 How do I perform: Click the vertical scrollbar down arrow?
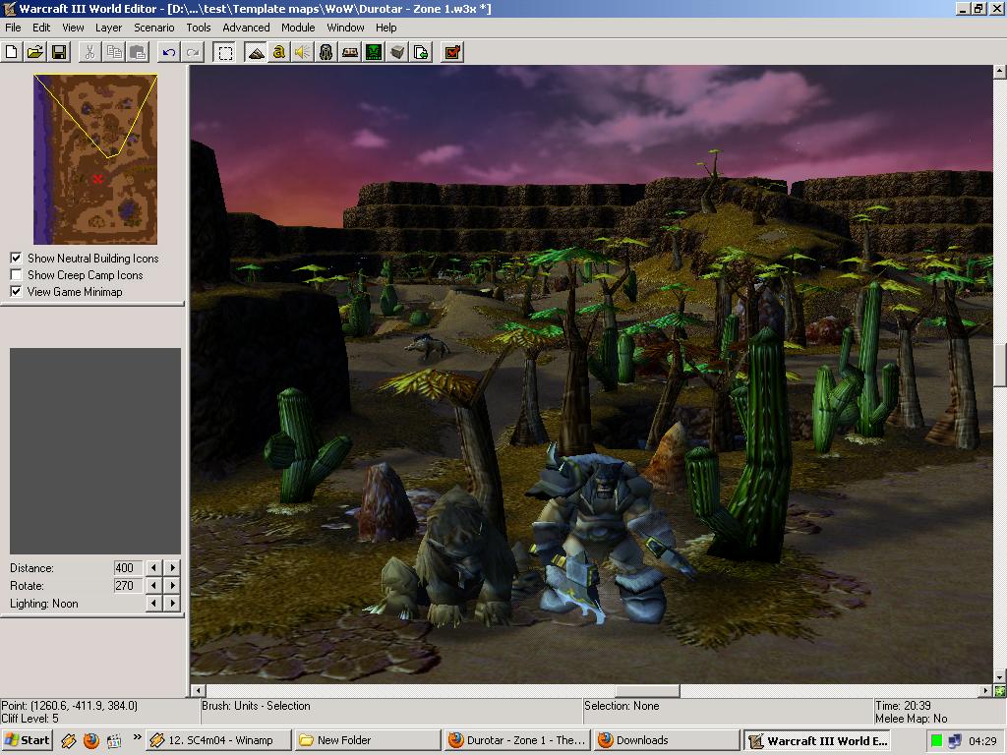pyautogui.click(x=1000, y=676)
